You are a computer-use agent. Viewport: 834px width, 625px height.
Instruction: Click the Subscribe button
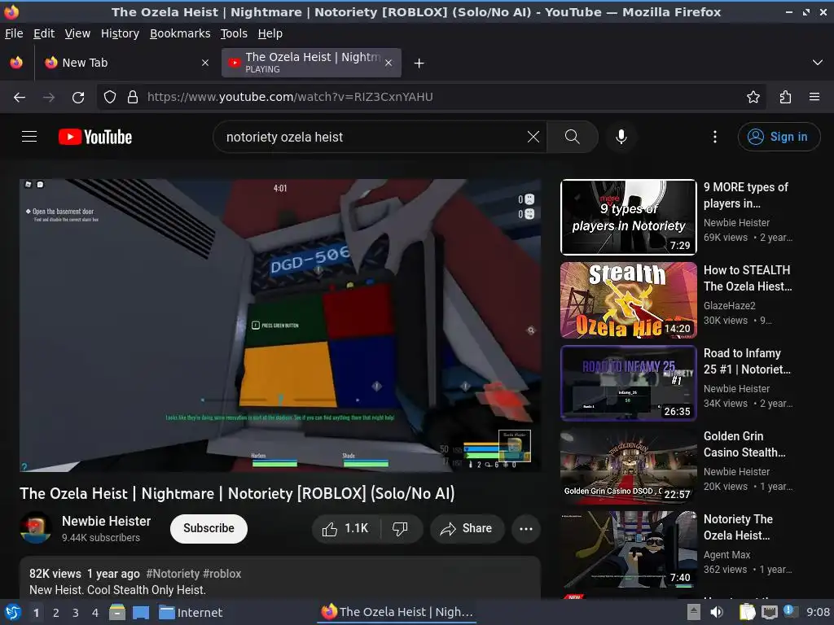[x=208, y=528]
